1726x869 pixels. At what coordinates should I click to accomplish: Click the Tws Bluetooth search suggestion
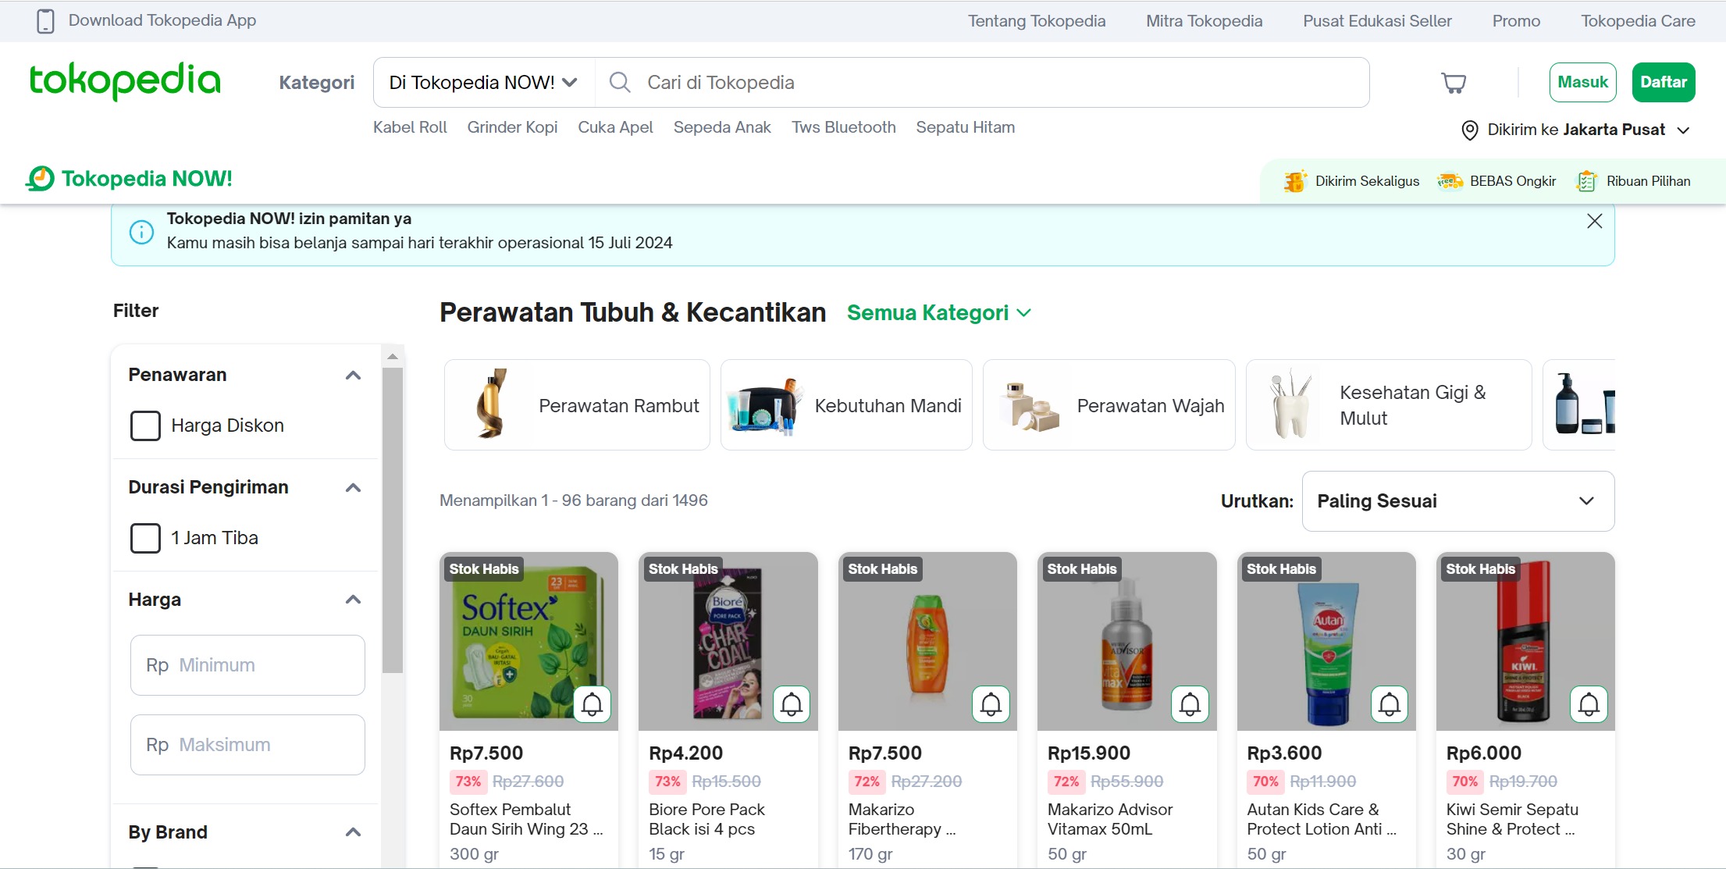844,127
